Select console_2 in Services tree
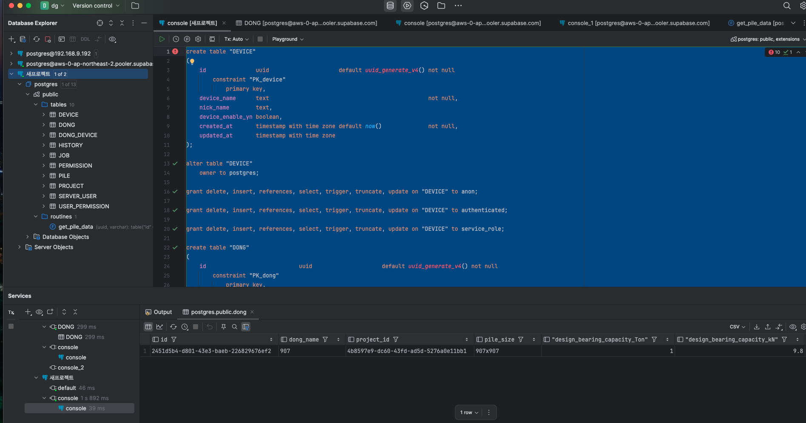 [x=71, y=367]
